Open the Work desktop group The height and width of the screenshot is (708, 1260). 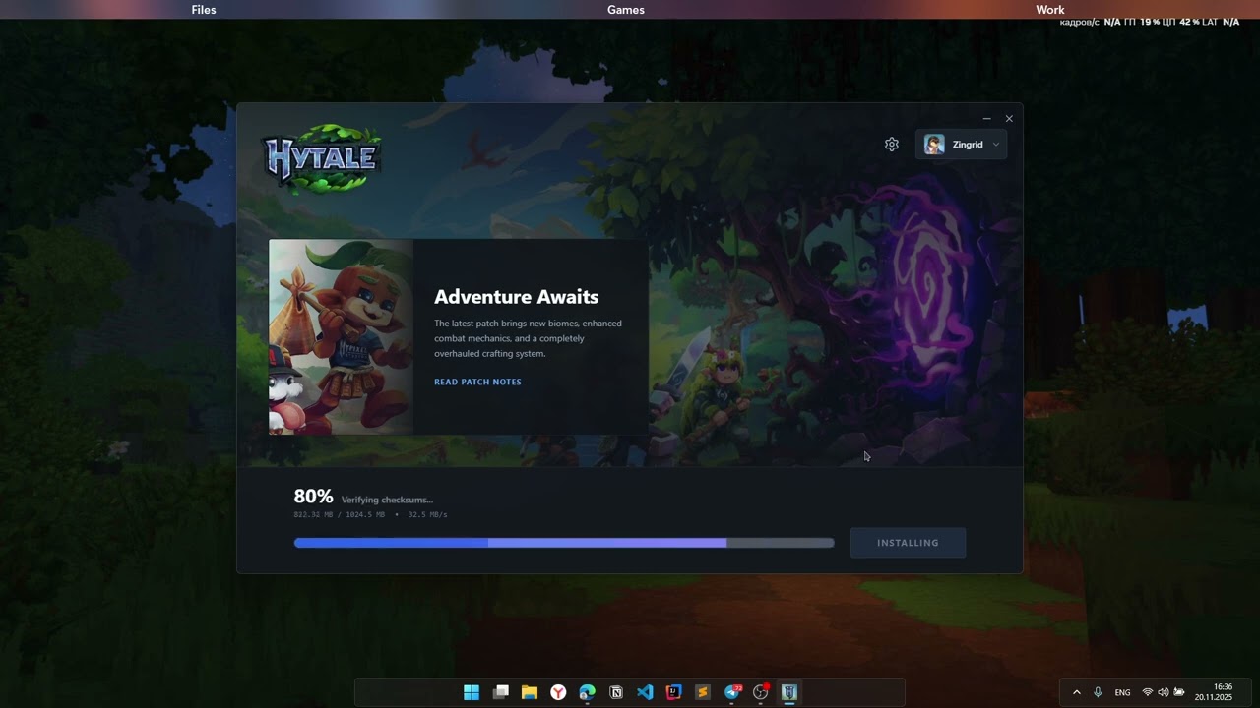click(x=1050, y=10)
